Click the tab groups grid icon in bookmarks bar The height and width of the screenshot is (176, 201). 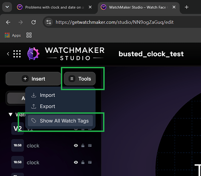coord(29,35)
